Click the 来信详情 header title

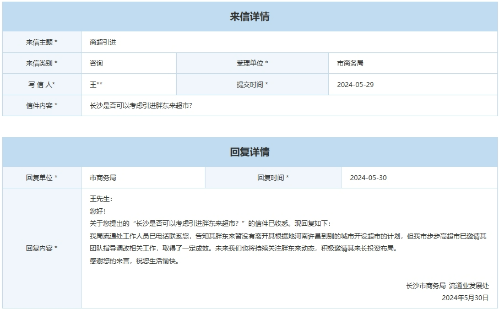point(250,17)
